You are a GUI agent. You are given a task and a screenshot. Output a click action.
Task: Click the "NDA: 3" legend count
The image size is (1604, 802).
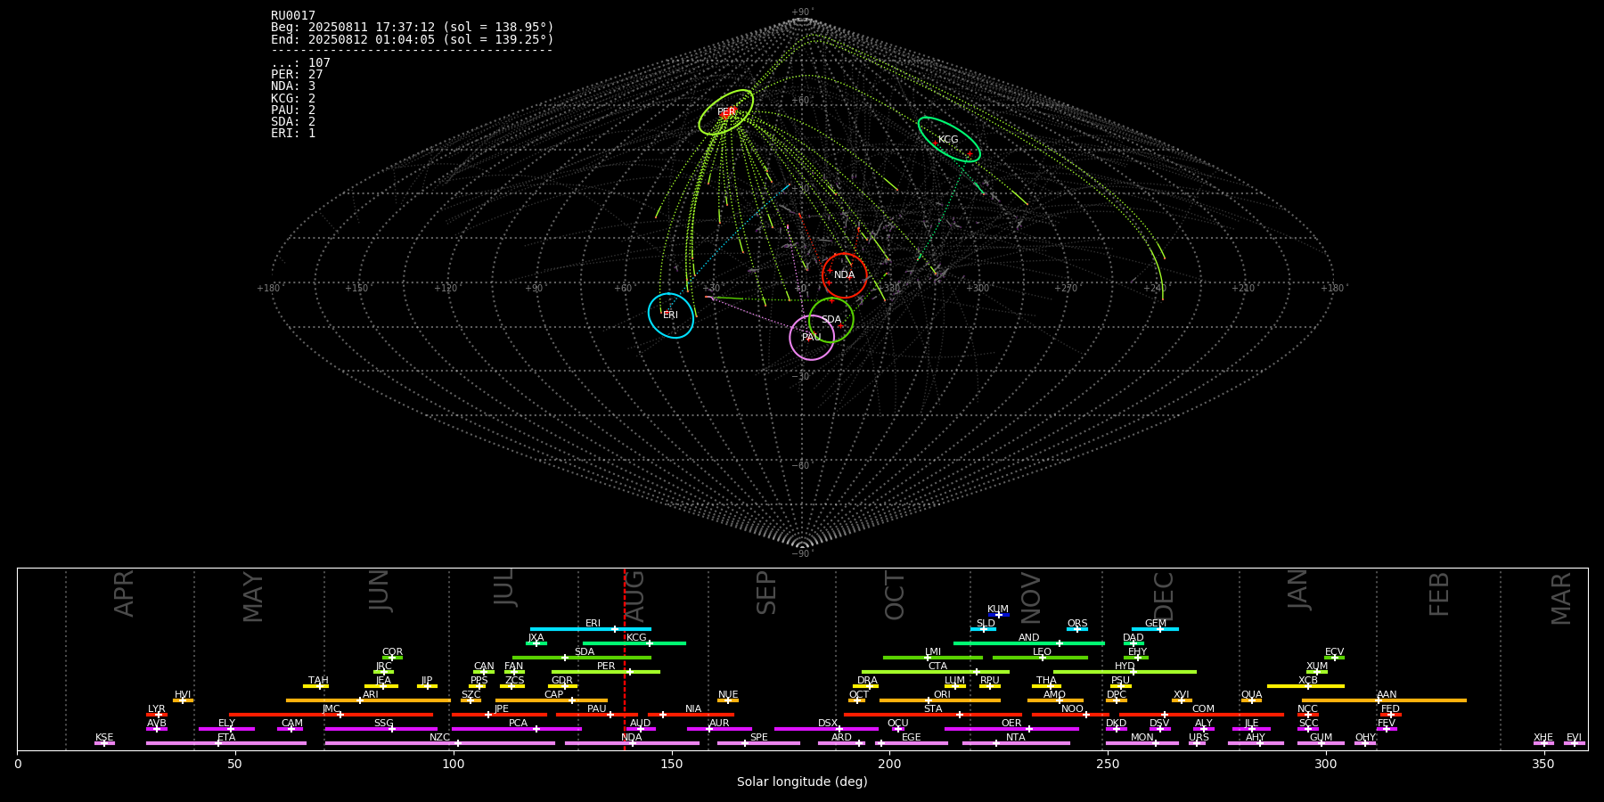tap(293, 86)
